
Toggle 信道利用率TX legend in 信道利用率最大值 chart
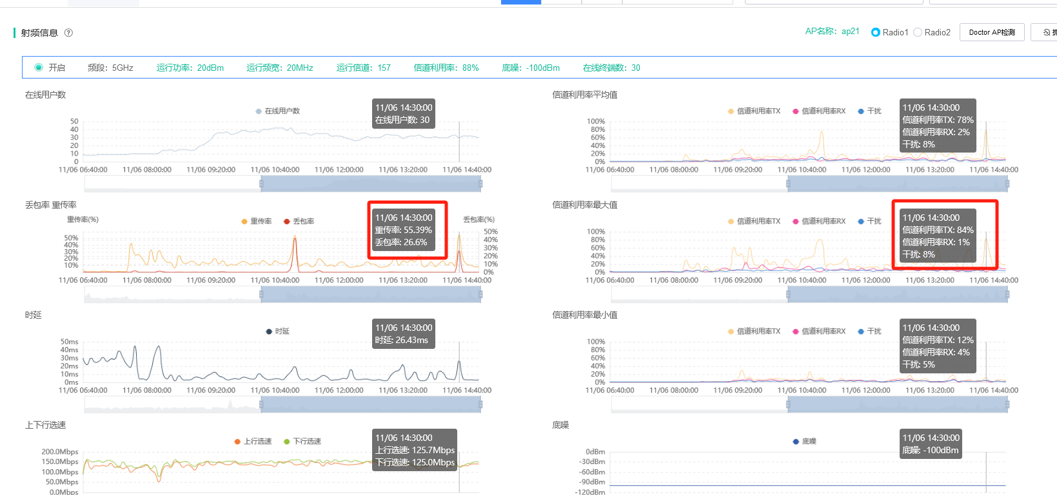[754, 221]
